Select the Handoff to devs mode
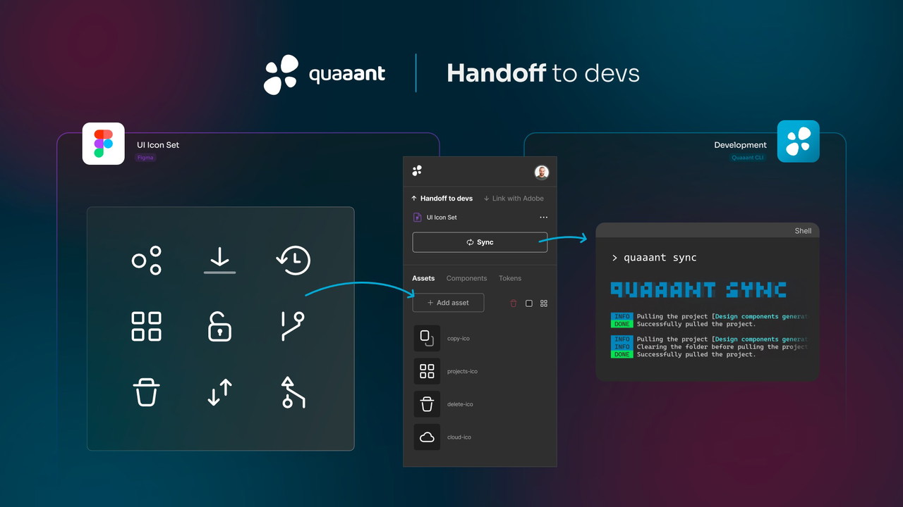This screenshot has width=903, height=507. pyautogui.click(x=442, y=199)
